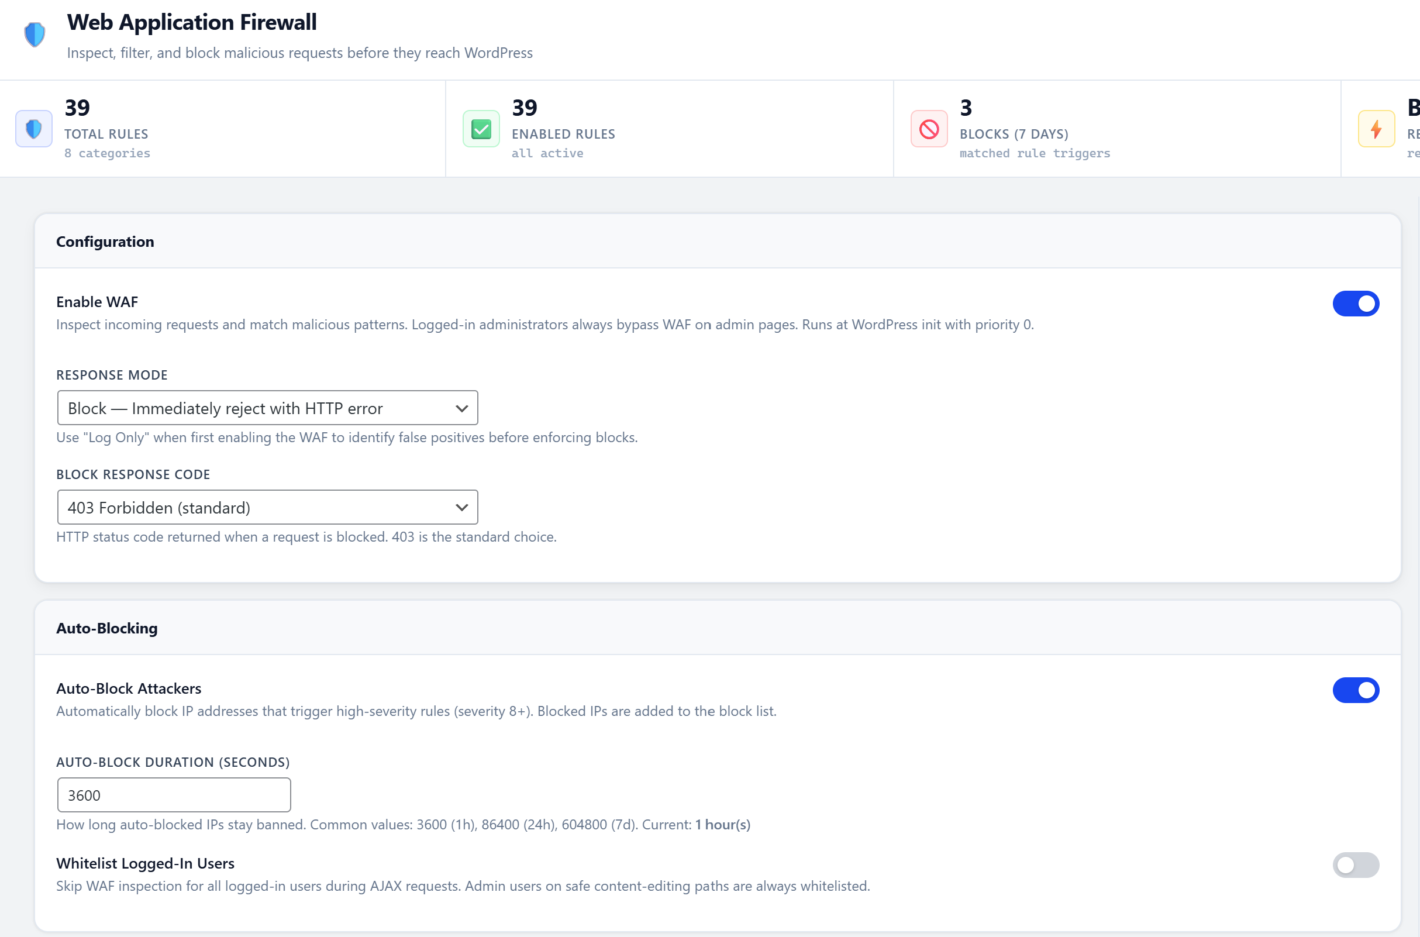This screenshot has width=1420, height=937.
Task: Click the 39 Total Rules stat card
Action: click(x=221, y=128)
